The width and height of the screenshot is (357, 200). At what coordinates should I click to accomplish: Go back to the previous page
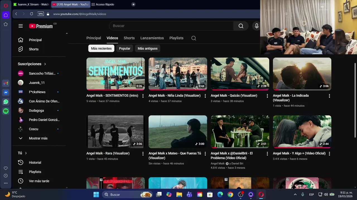point(16,14)
